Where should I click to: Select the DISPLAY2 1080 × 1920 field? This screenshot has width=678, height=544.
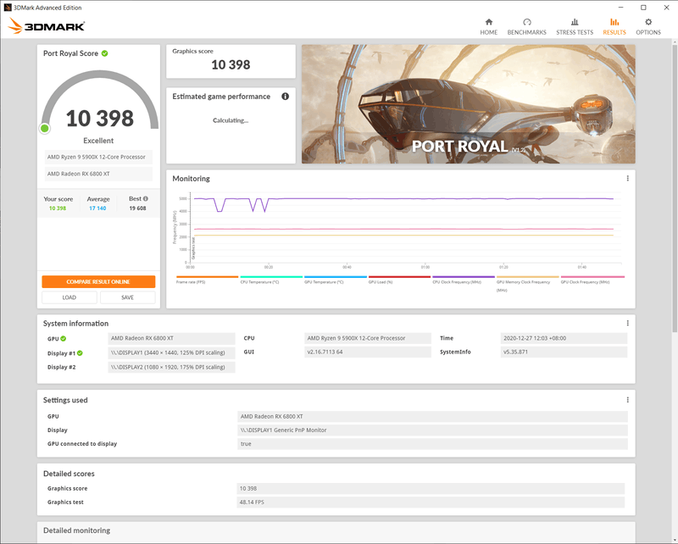(171, 367)
